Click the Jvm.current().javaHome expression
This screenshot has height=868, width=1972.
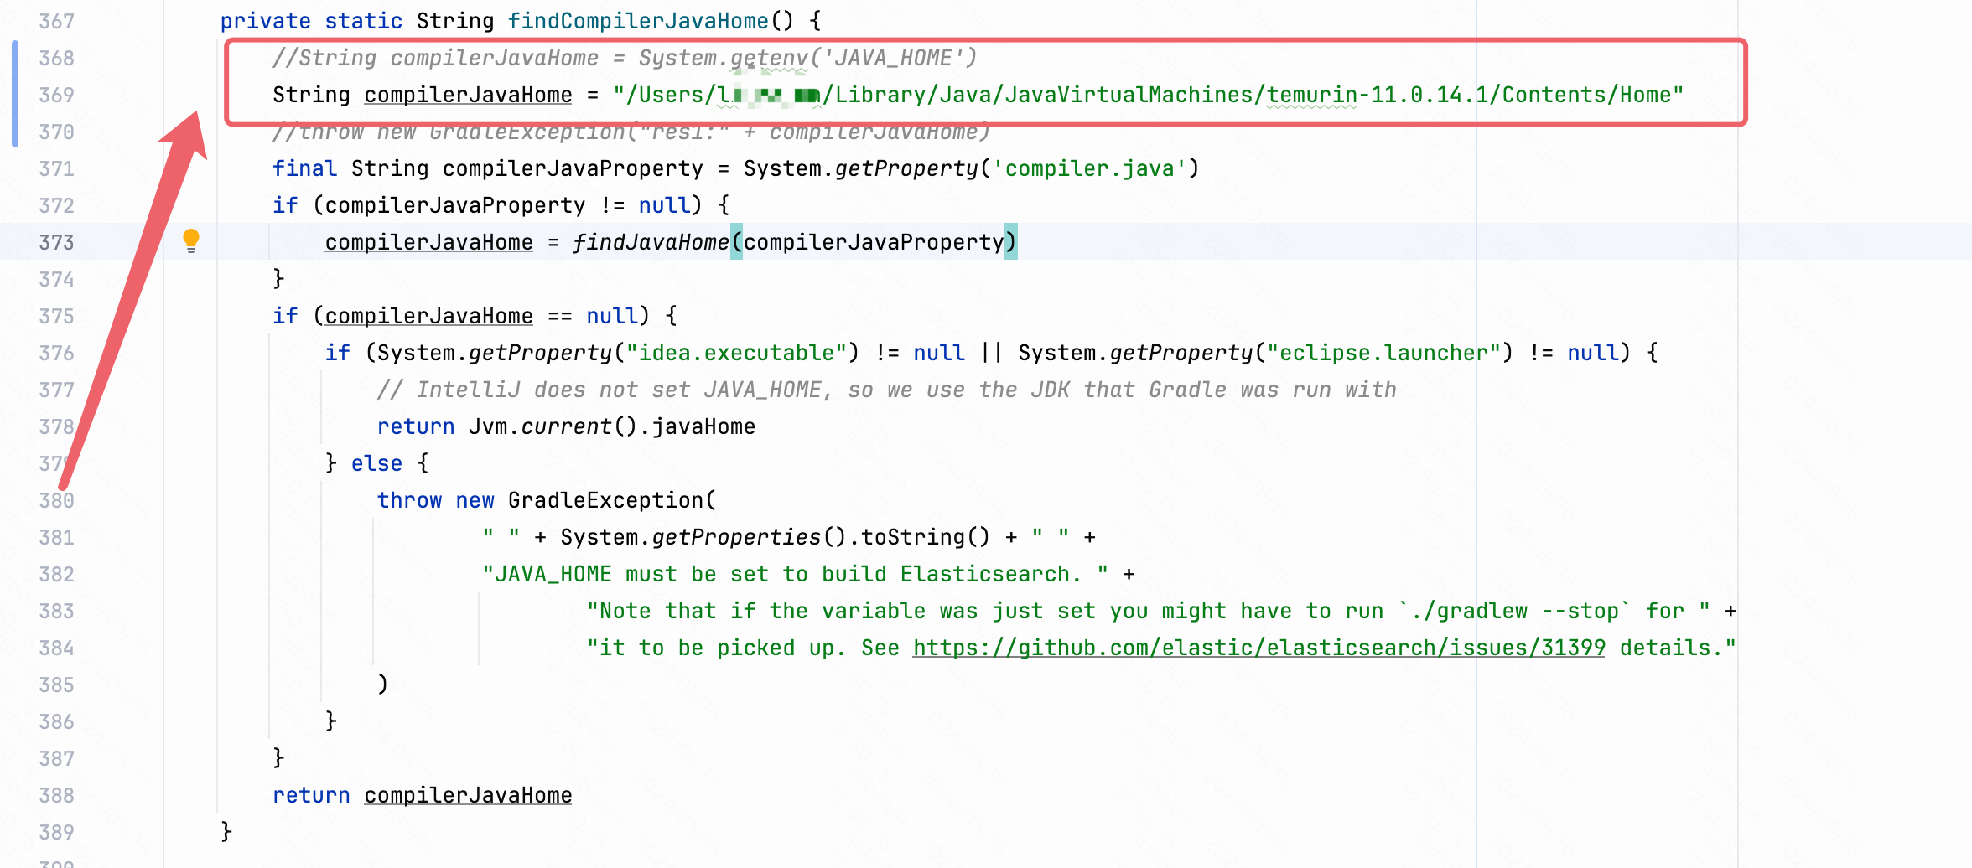click(612, 426)
